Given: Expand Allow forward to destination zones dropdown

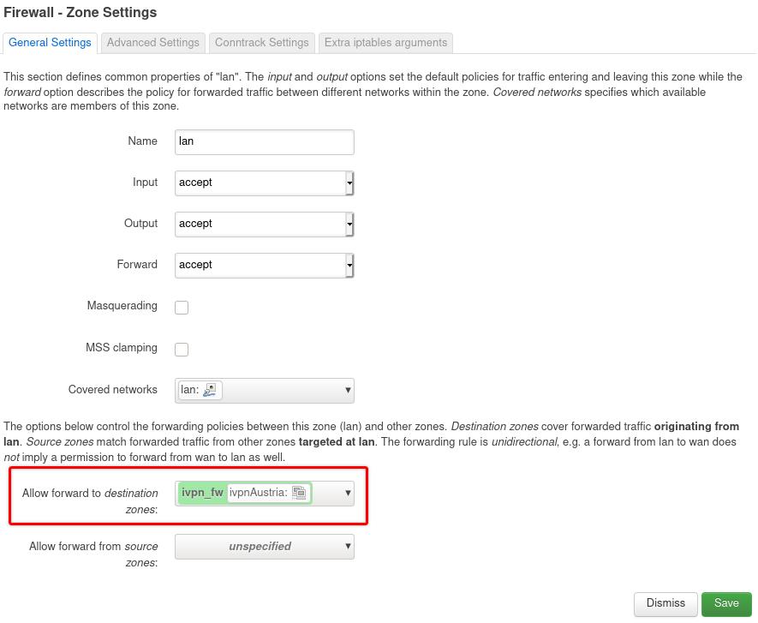Looking at the screenshot, I should (x=265, y=494).
